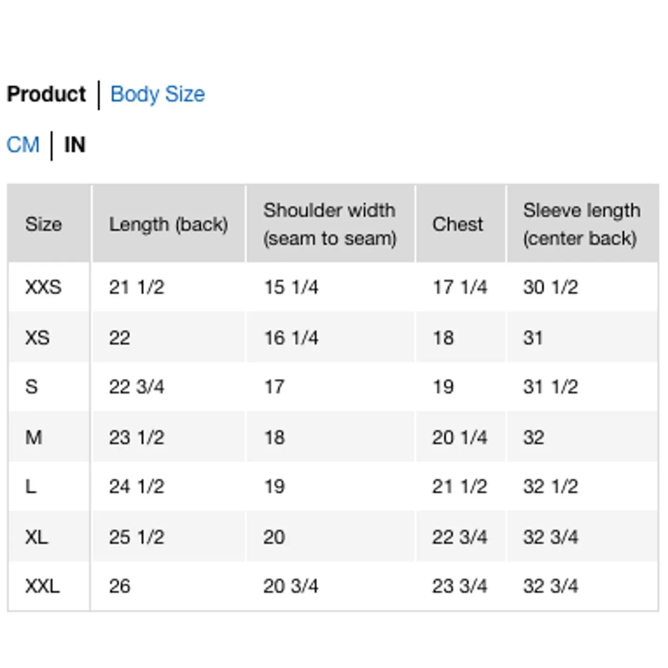
Task: Select the IN unit option
Action: 74,145
